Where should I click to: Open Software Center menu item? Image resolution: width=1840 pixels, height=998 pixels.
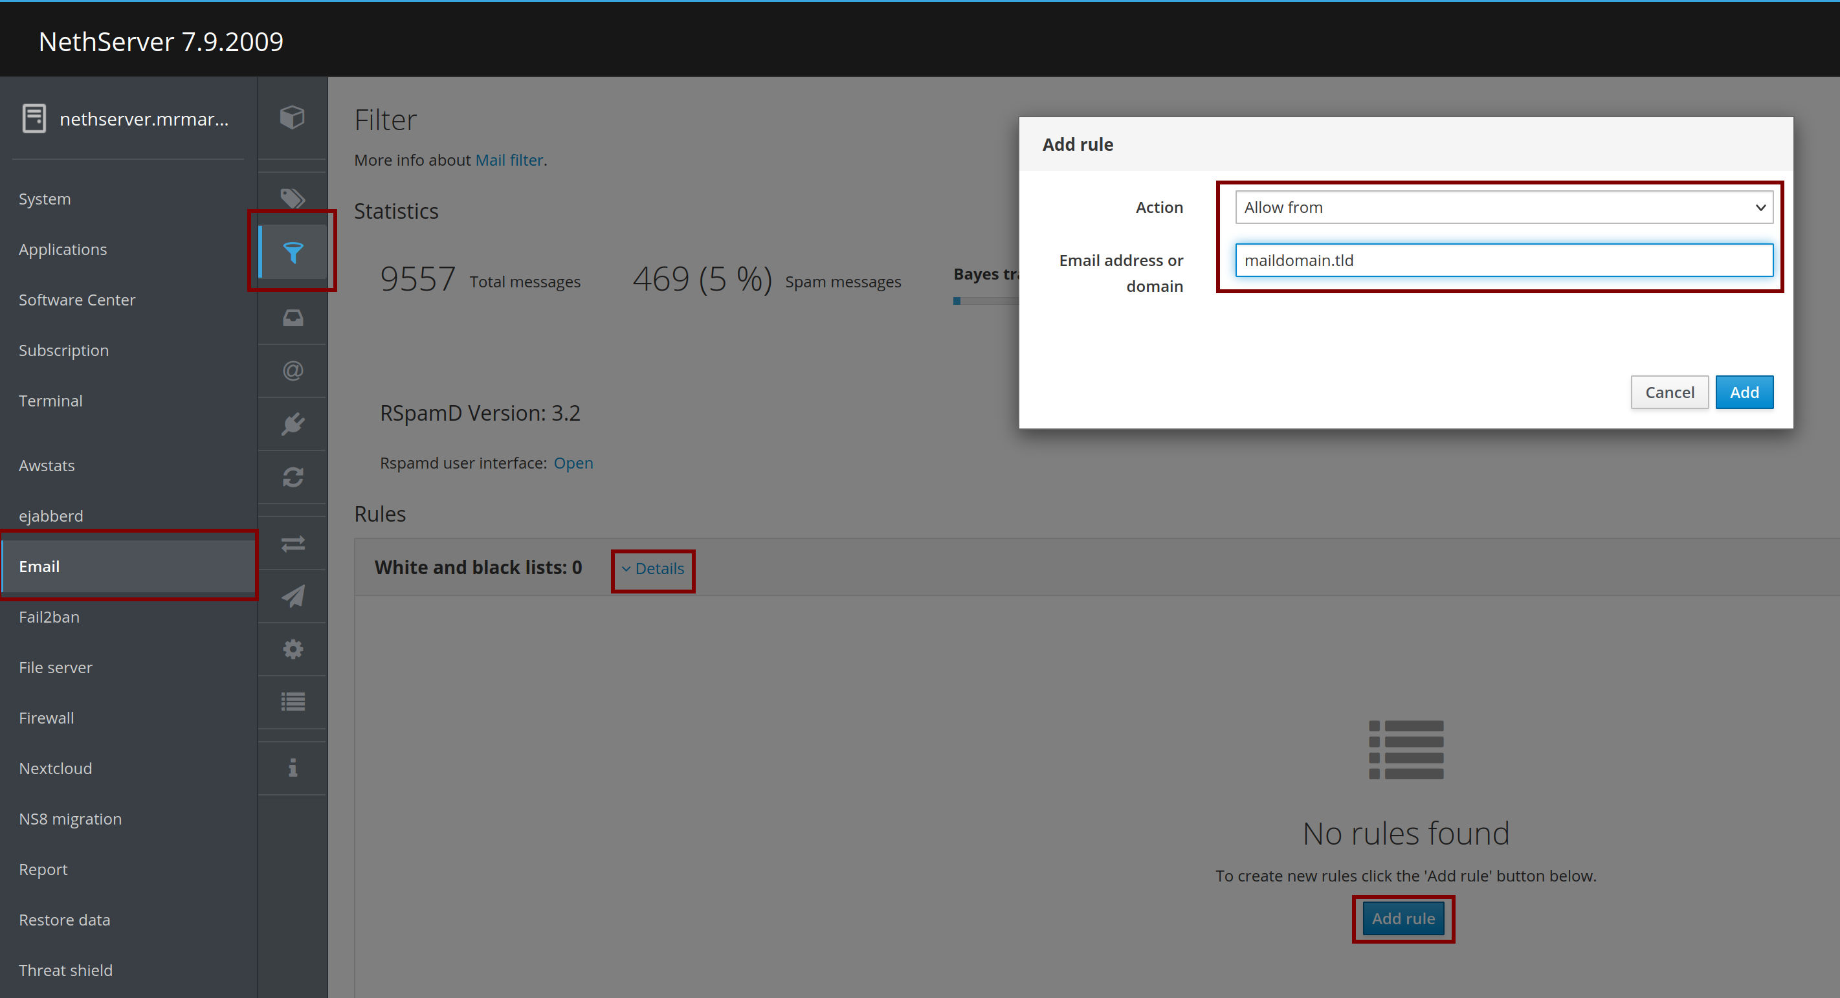(x=77, y=300)
